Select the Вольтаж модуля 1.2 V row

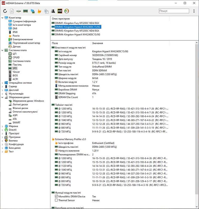pos(110,82)
